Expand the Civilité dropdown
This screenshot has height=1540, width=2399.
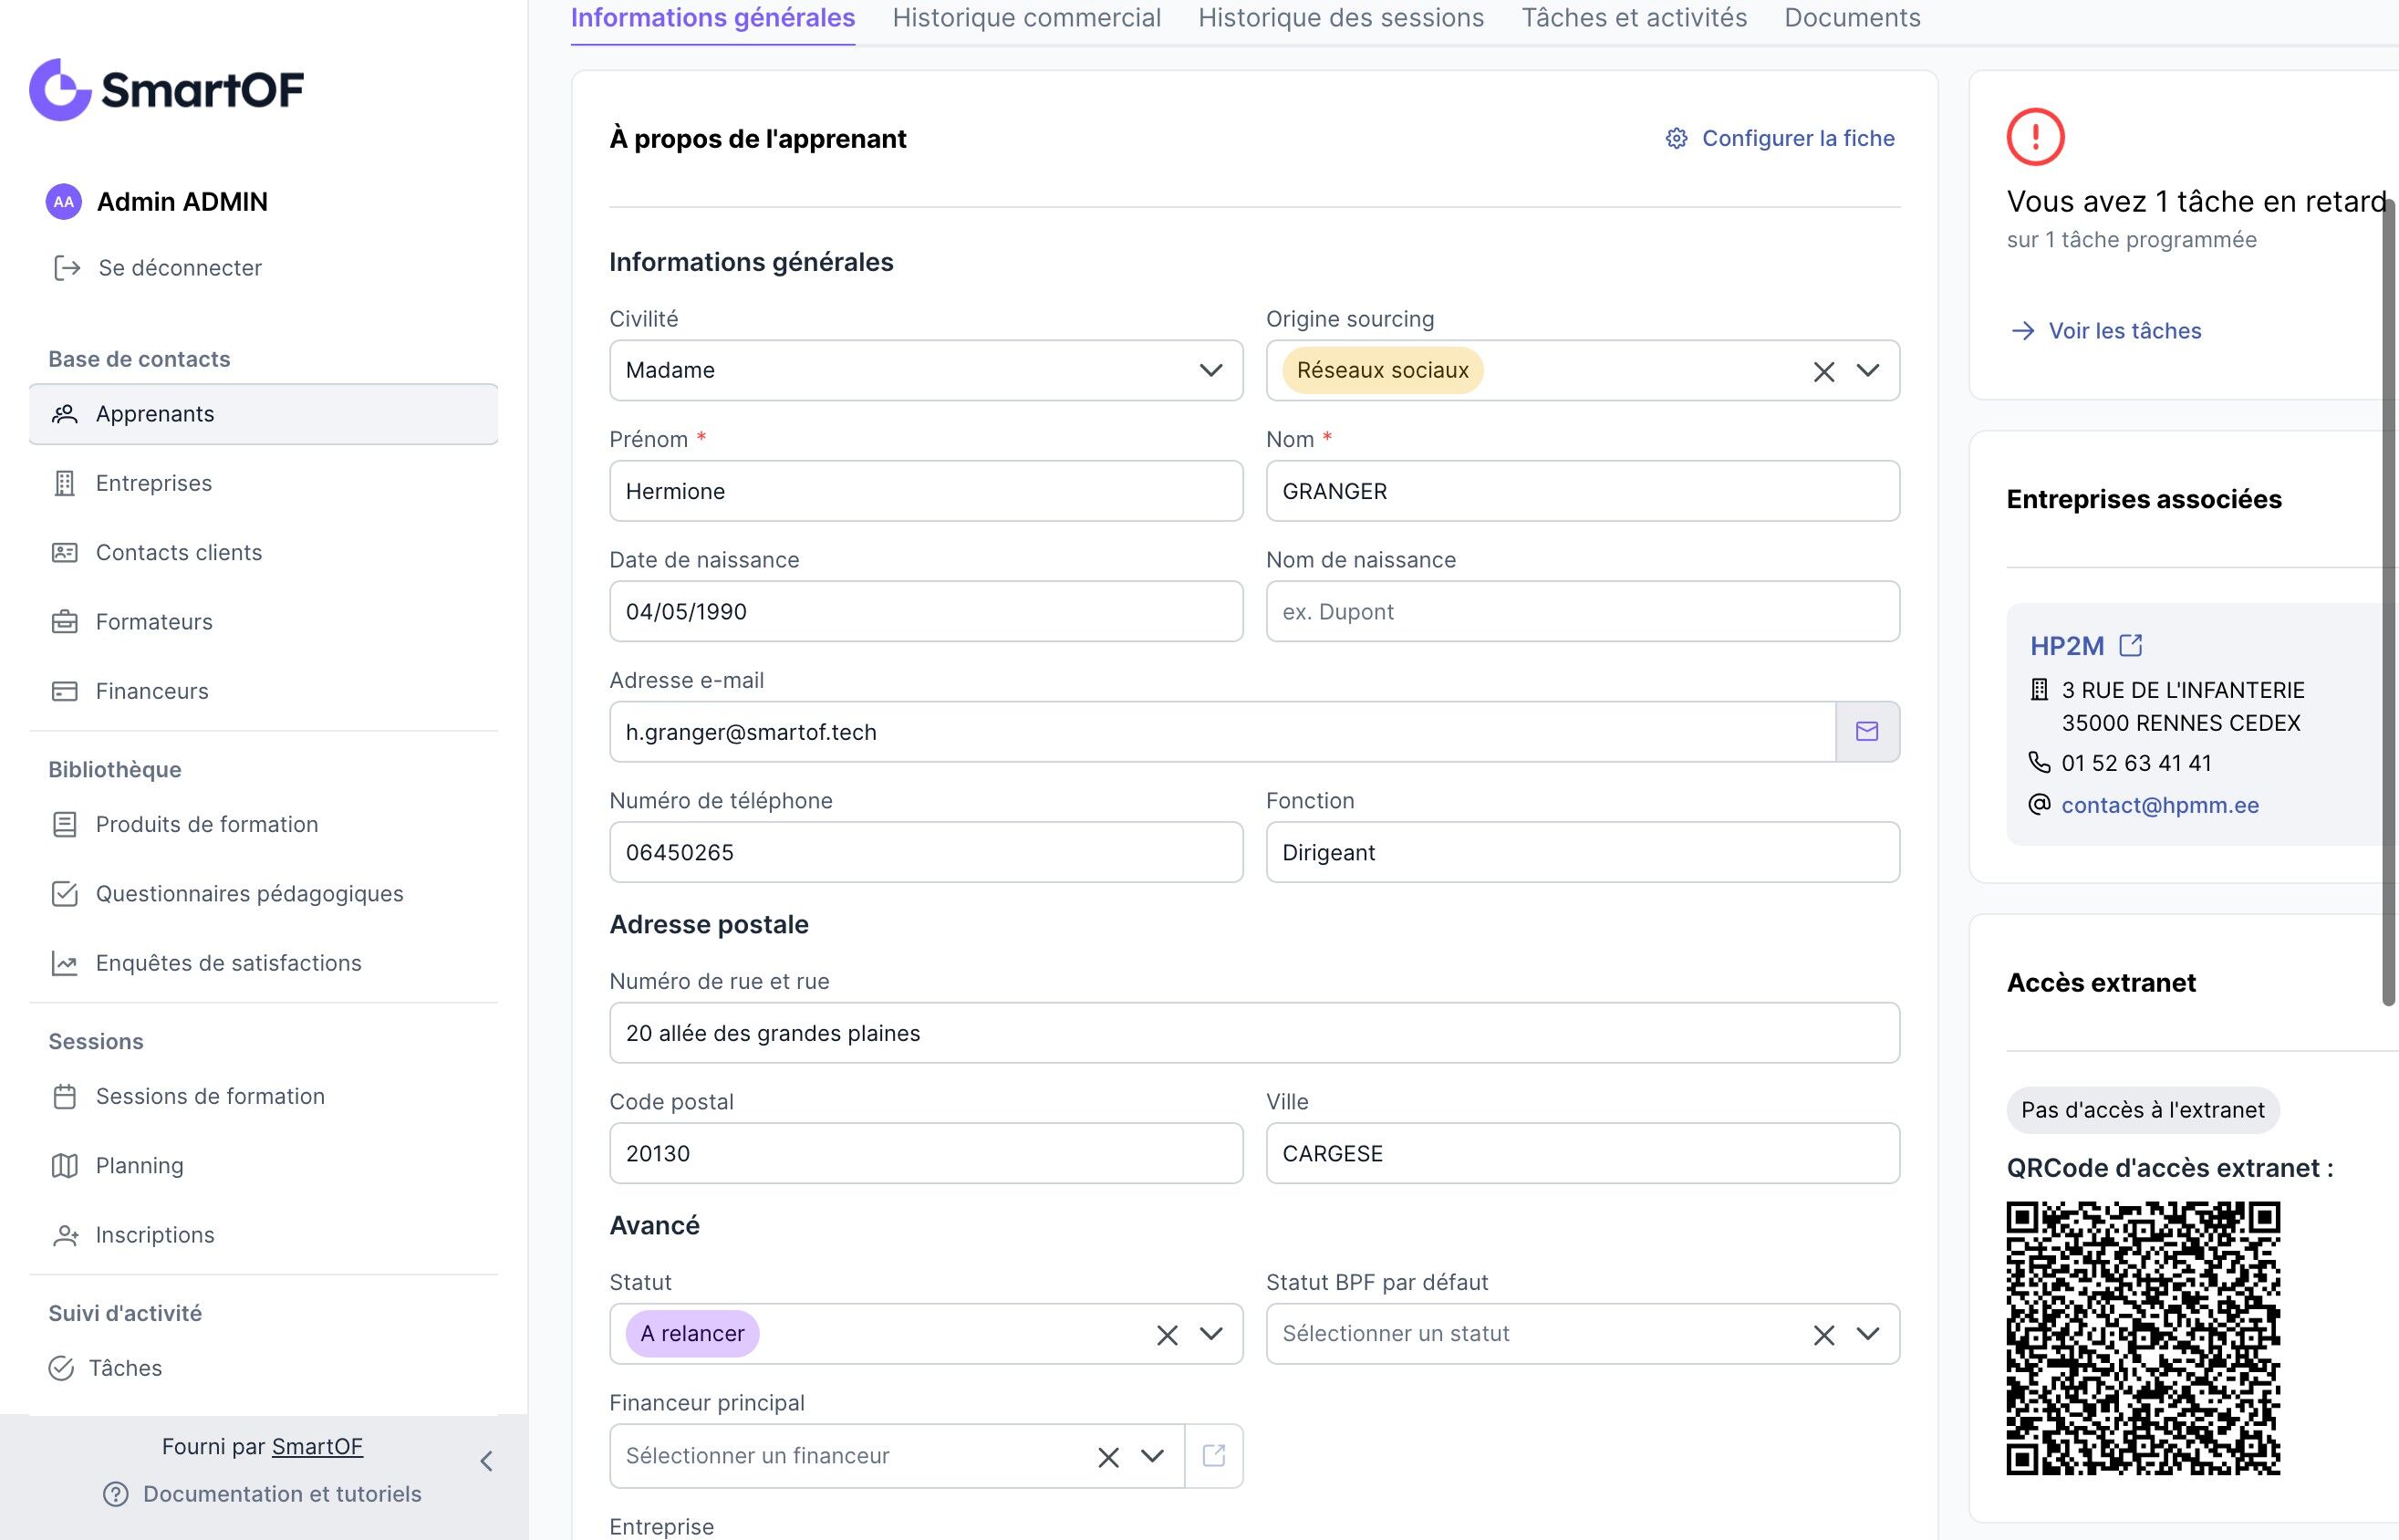click(x=1210, y=371)
